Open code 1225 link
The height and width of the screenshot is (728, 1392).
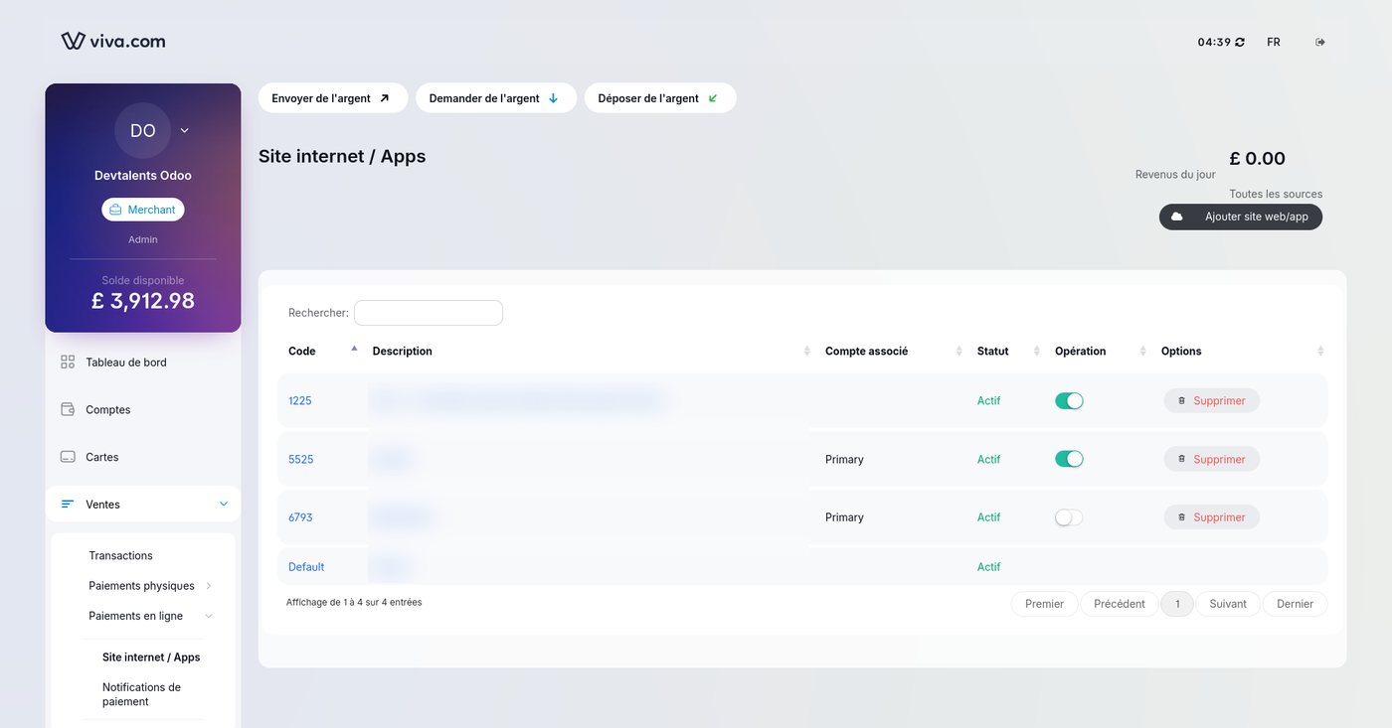pos(300,401)
